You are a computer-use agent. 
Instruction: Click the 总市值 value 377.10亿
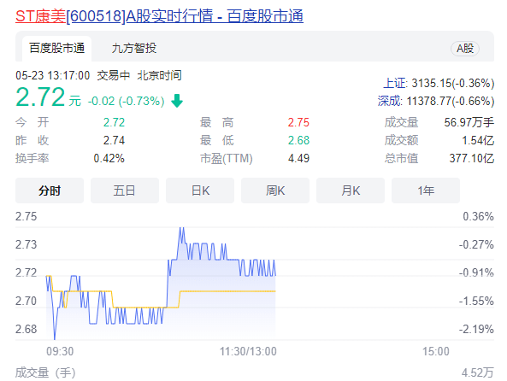[471, 158]
